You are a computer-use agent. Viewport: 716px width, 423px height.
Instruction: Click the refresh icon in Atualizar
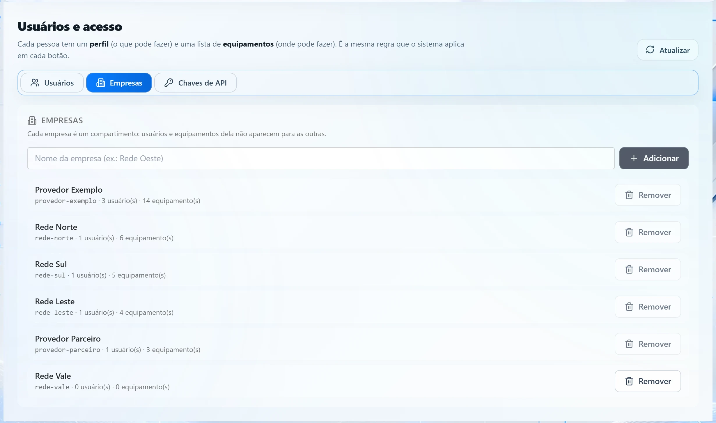(650, 50)
